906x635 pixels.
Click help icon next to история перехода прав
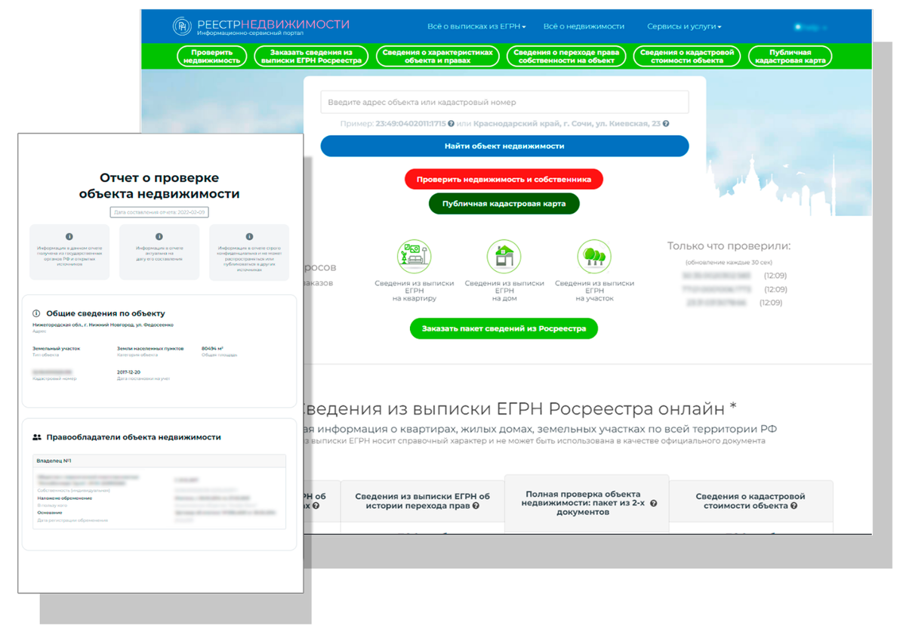point(476,506)
